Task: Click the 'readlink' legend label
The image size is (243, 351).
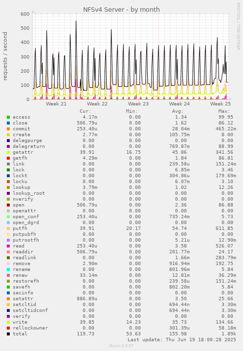Action: point(24,258)
